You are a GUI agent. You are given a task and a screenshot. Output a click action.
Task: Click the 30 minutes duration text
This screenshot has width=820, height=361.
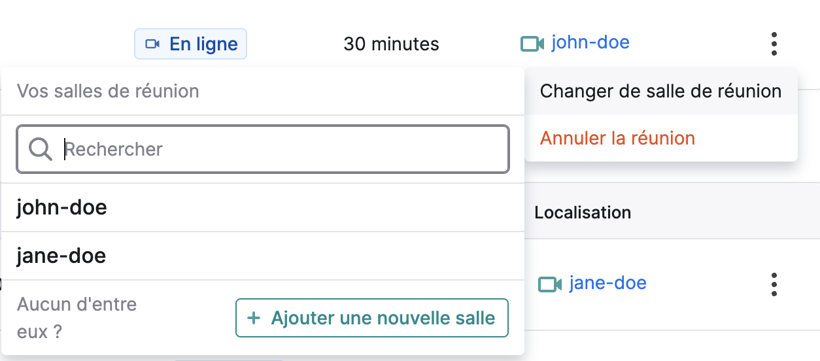(x=391, y=44)
